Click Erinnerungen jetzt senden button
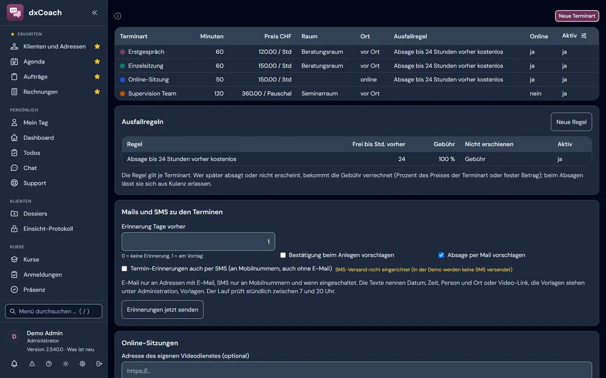The image size is (606, 378). point(162,309)
